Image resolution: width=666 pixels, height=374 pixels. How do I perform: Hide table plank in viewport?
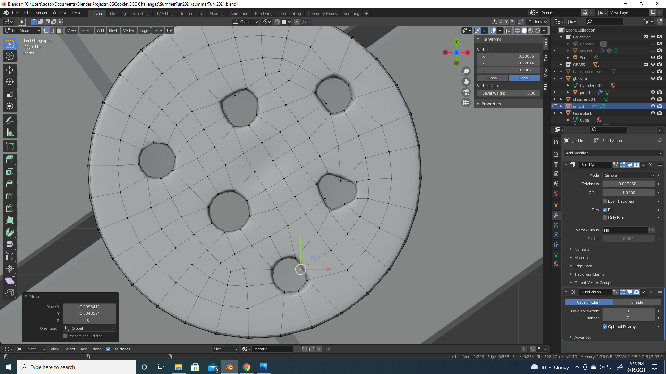652,113
